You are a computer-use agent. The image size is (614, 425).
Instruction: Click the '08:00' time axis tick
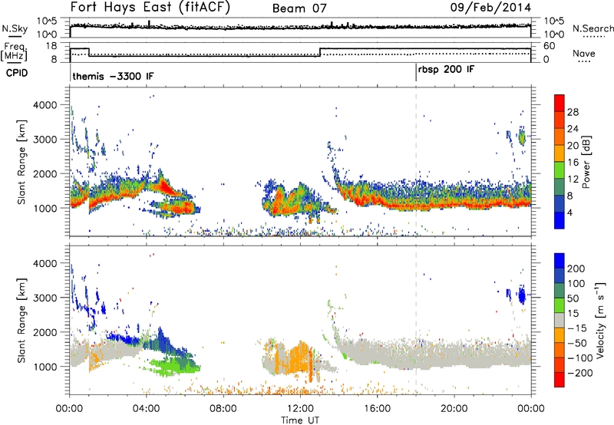(x=223, y=409)
